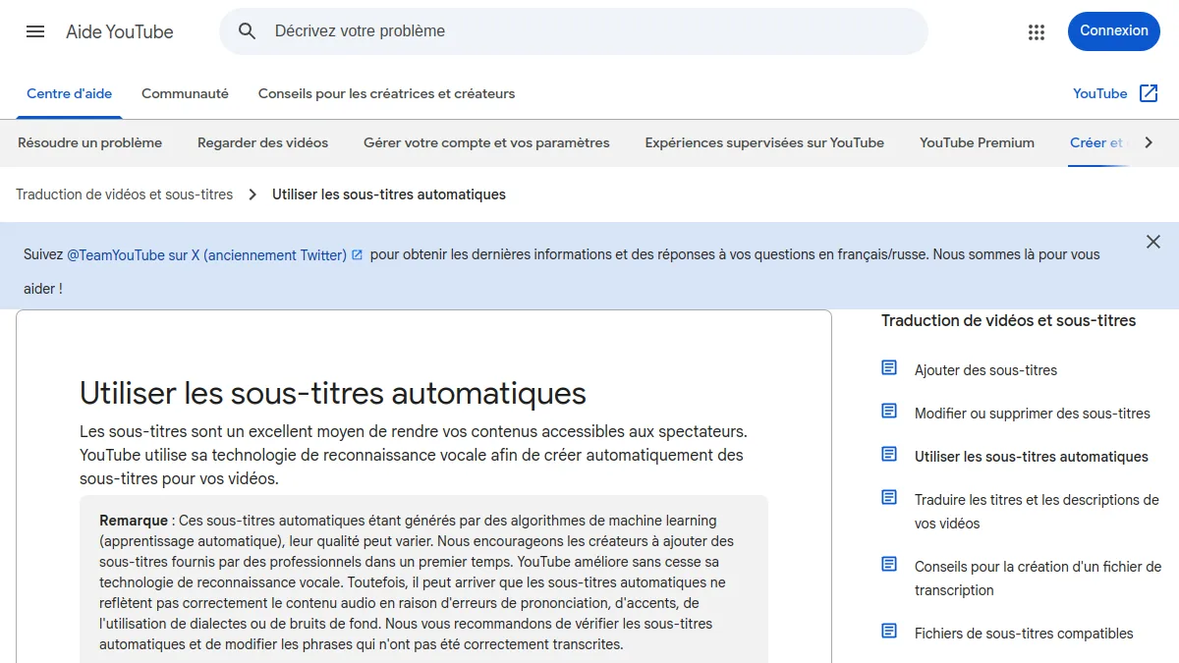The width and height of the screenshot is (1179, 663).
Task: Click the article icon beside Modifier ou supprimer
Action: pos(889,411)
